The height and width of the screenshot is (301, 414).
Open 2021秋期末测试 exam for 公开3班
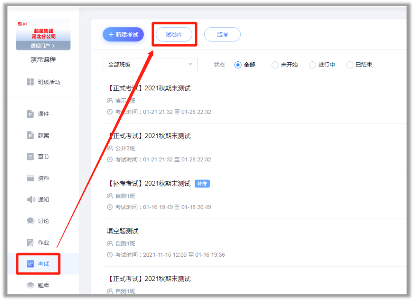[x=149, y=136]
